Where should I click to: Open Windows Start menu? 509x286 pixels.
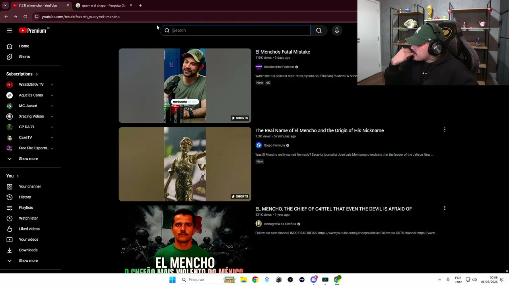[x=172, y=280]
